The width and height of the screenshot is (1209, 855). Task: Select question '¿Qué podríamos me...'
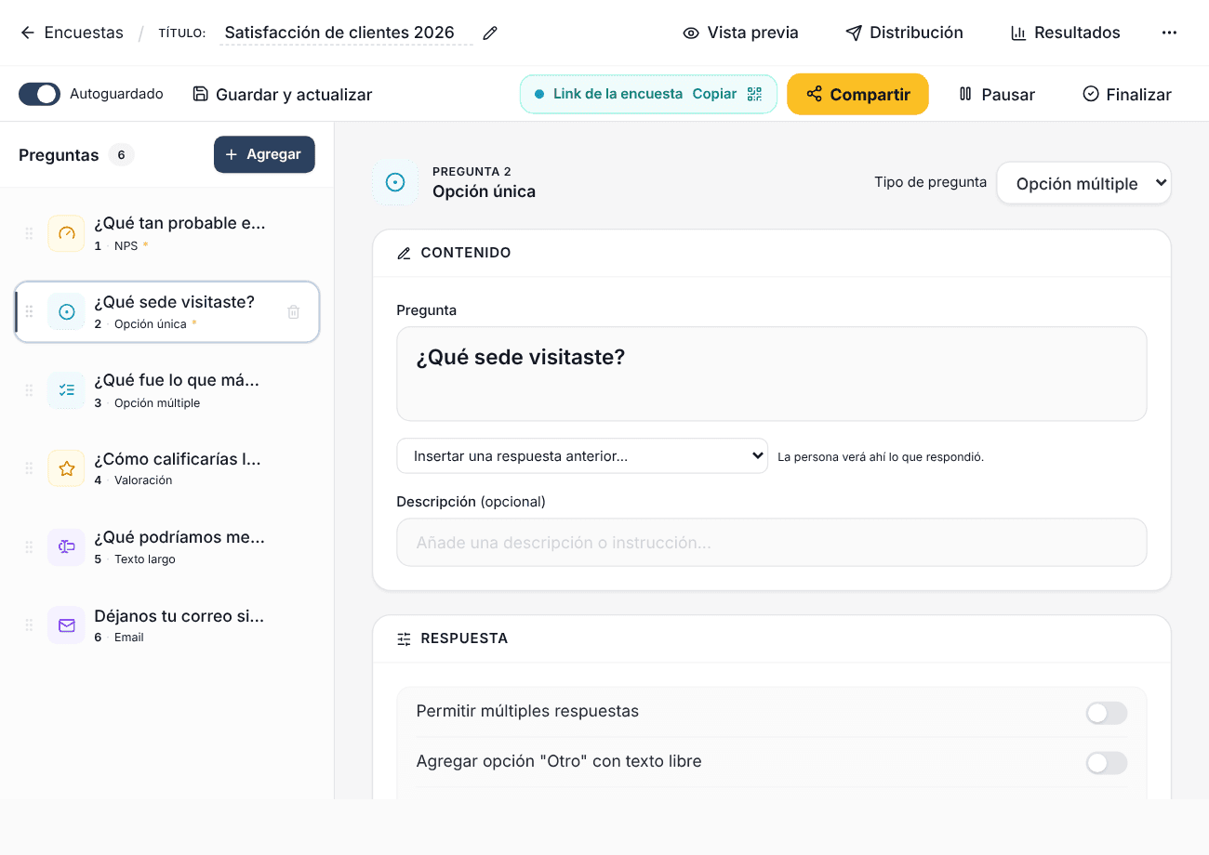coord(167,547)
